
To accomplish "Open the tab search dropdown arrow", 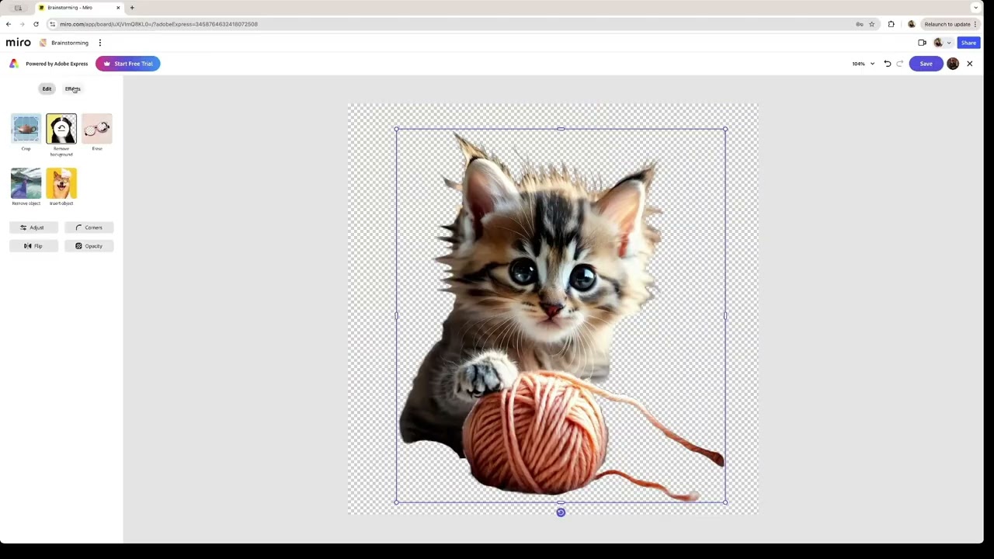I will (975, 8).
